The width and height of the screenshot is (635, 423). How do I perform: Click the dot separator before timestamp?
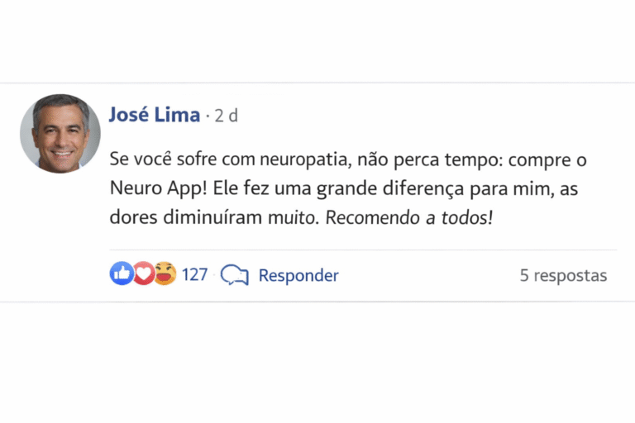tap(207, 116)
